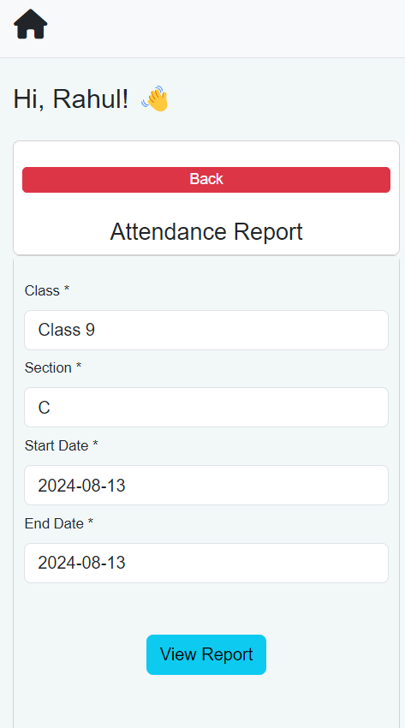
Task: Click the red Back button
Action: pos(206,180)
